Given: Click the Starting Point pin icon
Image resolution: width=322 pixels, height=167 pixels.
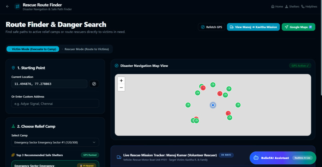Looking at the screenshot, I should pos(13,68).
